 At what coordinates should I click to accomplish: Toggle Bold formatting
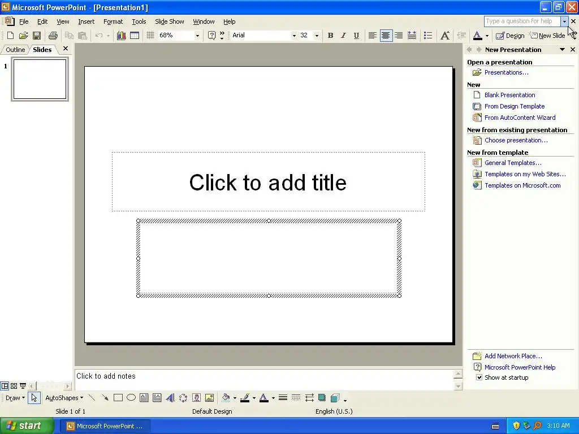tap(330, 36)
